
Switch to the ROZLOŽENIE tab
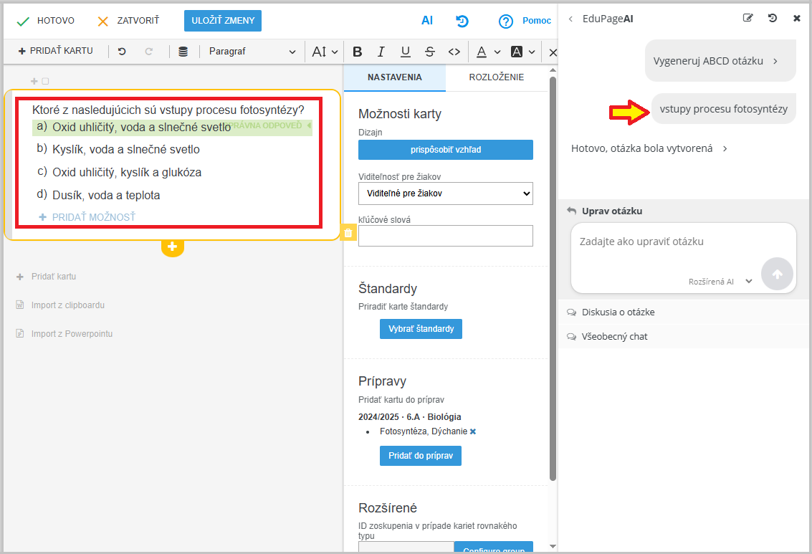[x=496, y=77]
